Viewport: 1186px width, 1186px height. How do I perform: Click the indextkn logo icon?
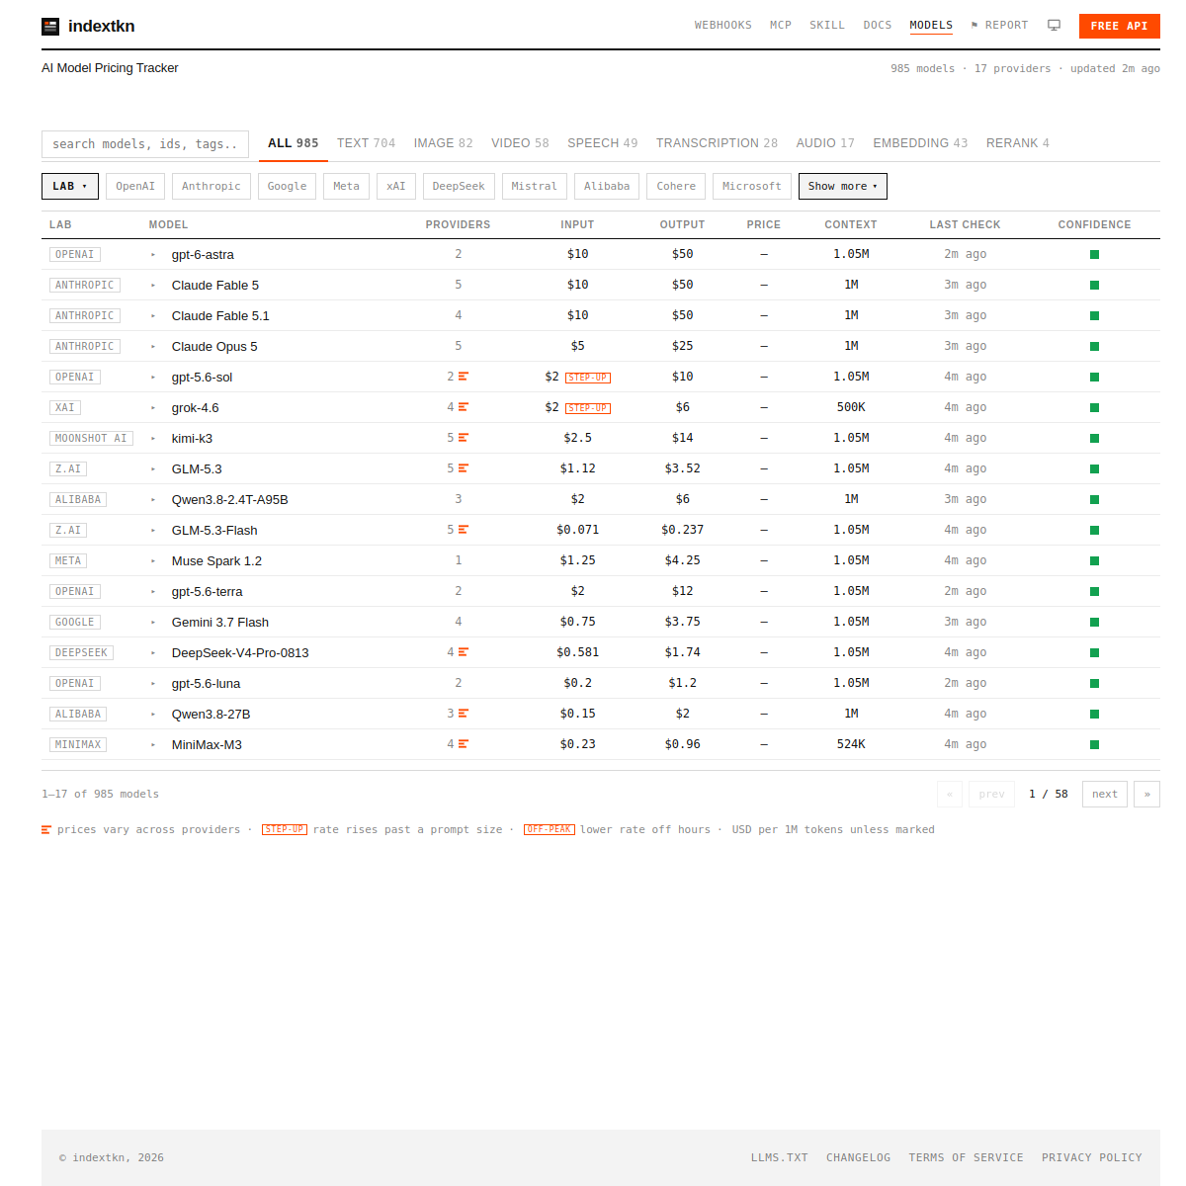coord(50,27)
